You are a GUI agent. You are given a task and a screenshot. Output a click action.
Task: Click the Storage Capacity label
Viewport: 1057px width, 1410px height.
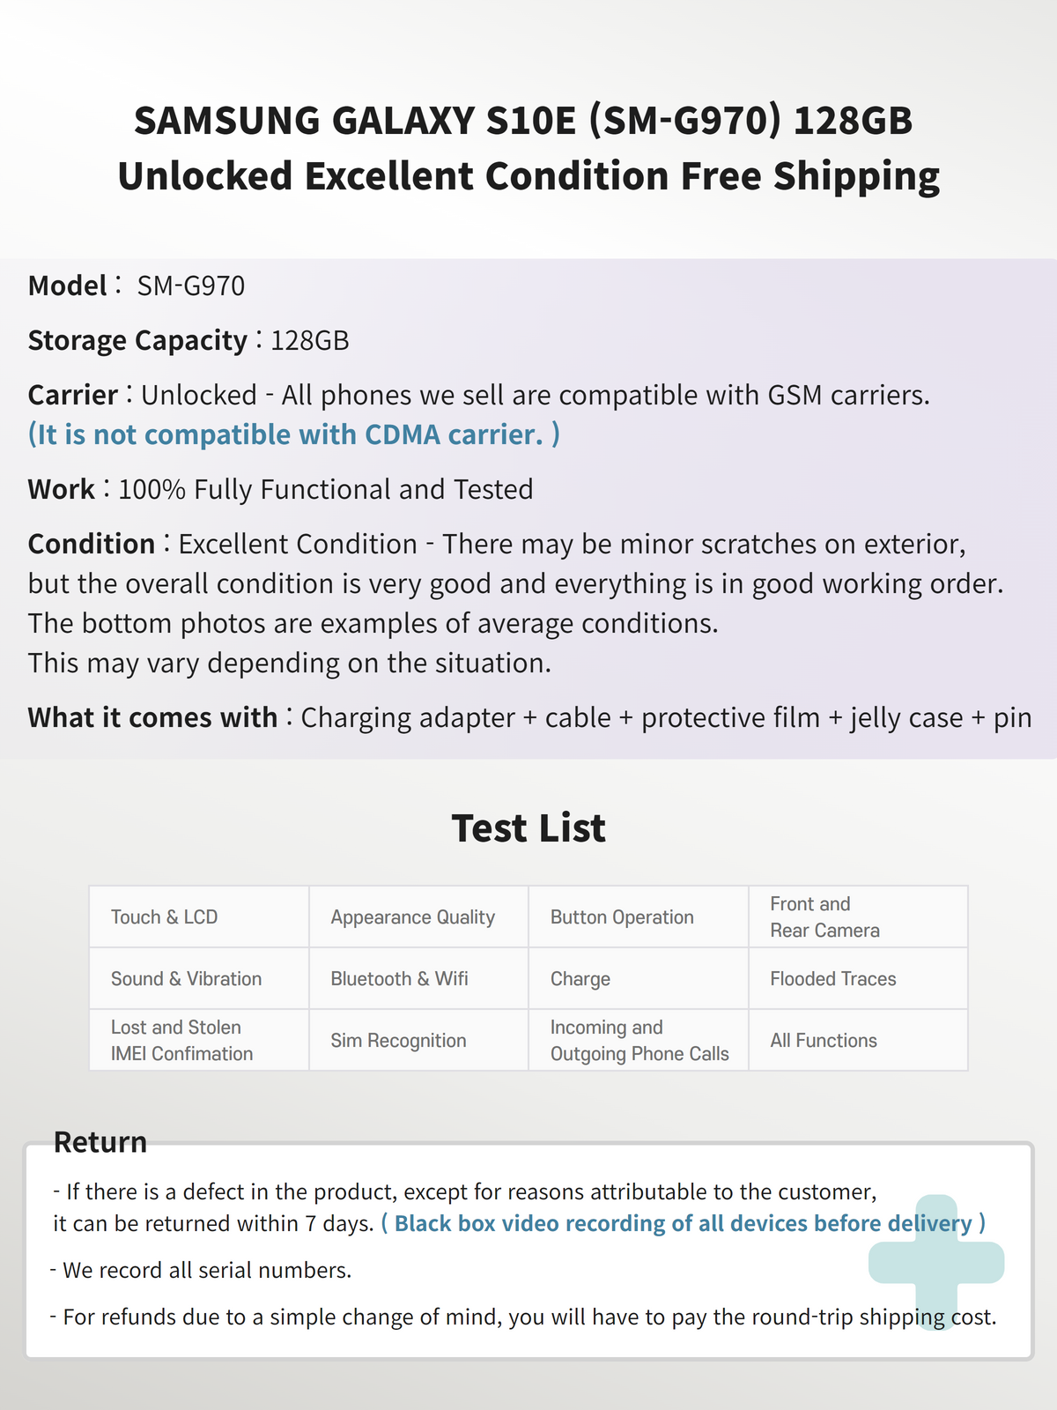tap(137, 340)
